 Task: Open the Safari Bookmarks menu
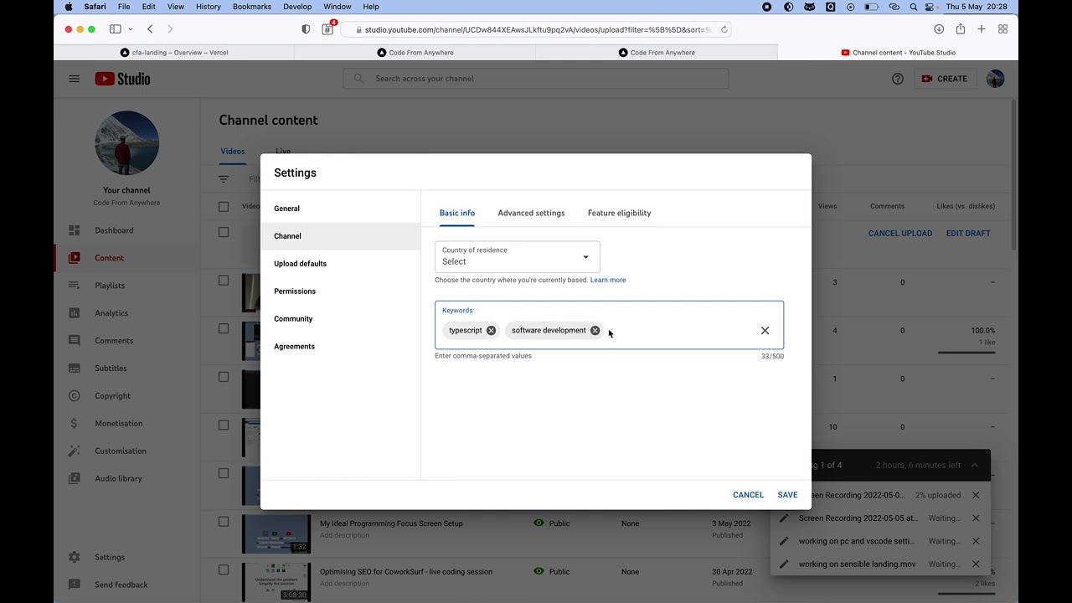tap(252, 7)
